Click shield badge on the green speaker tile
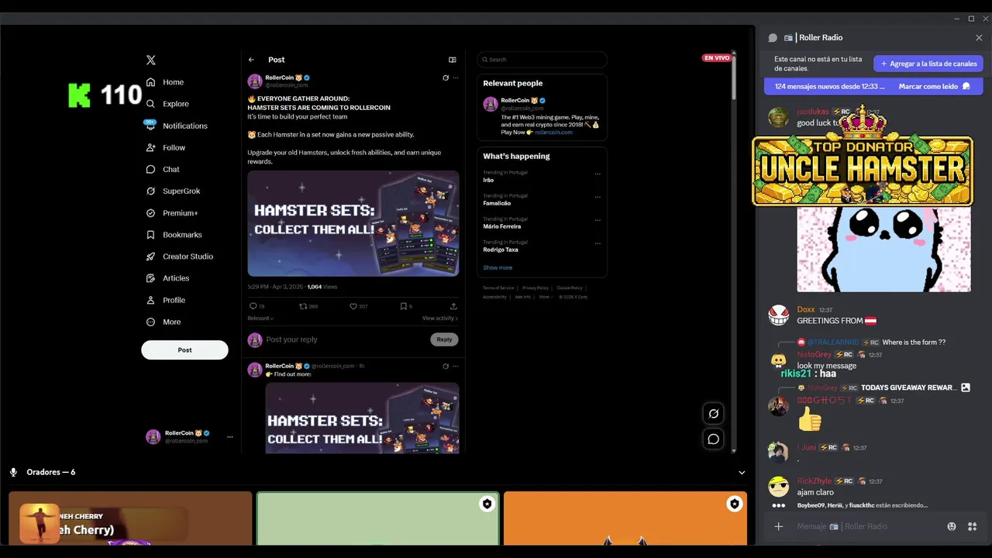 pyautogui.click(x=487, y=504)
